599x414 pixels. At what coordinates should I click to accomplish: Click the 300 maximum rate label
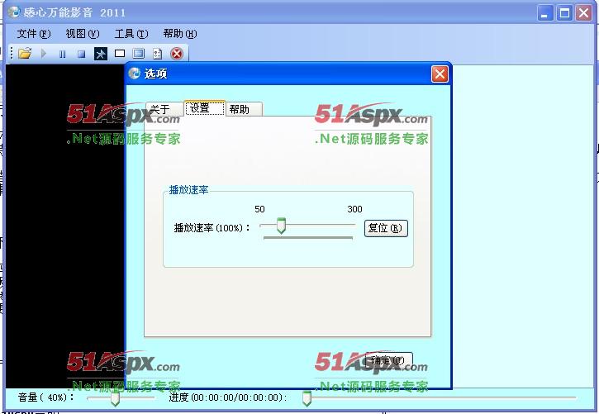point(354,209)
